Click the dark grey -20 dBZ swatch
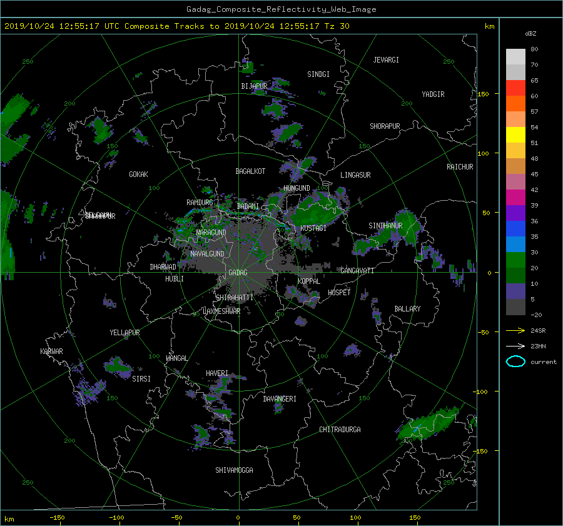 tap(515, 306)
